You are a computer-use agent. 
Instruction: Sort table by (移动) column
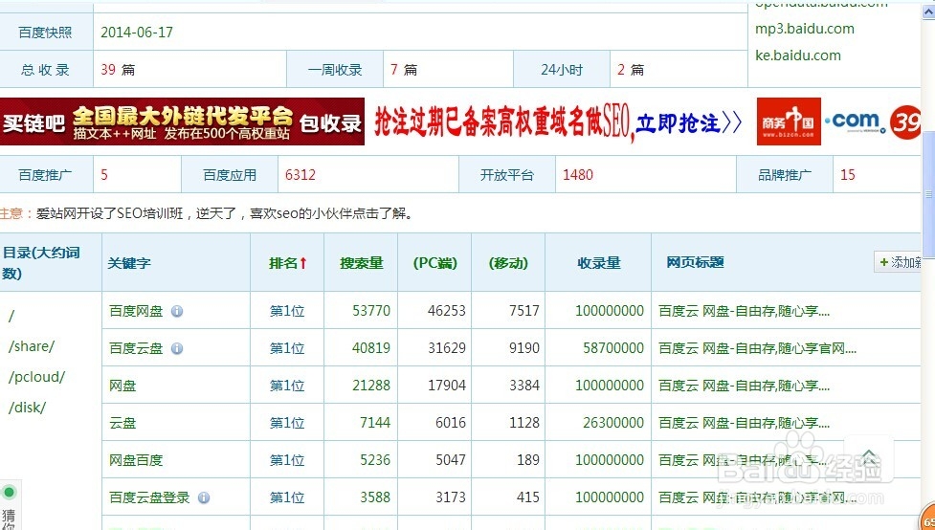click(x=508, y=263)
